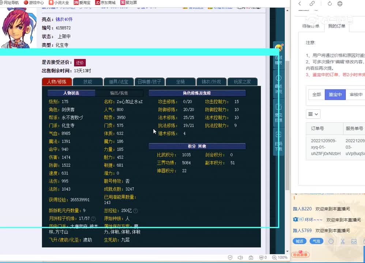Select the 人物状态 sub-tab

tap(71, 93)
